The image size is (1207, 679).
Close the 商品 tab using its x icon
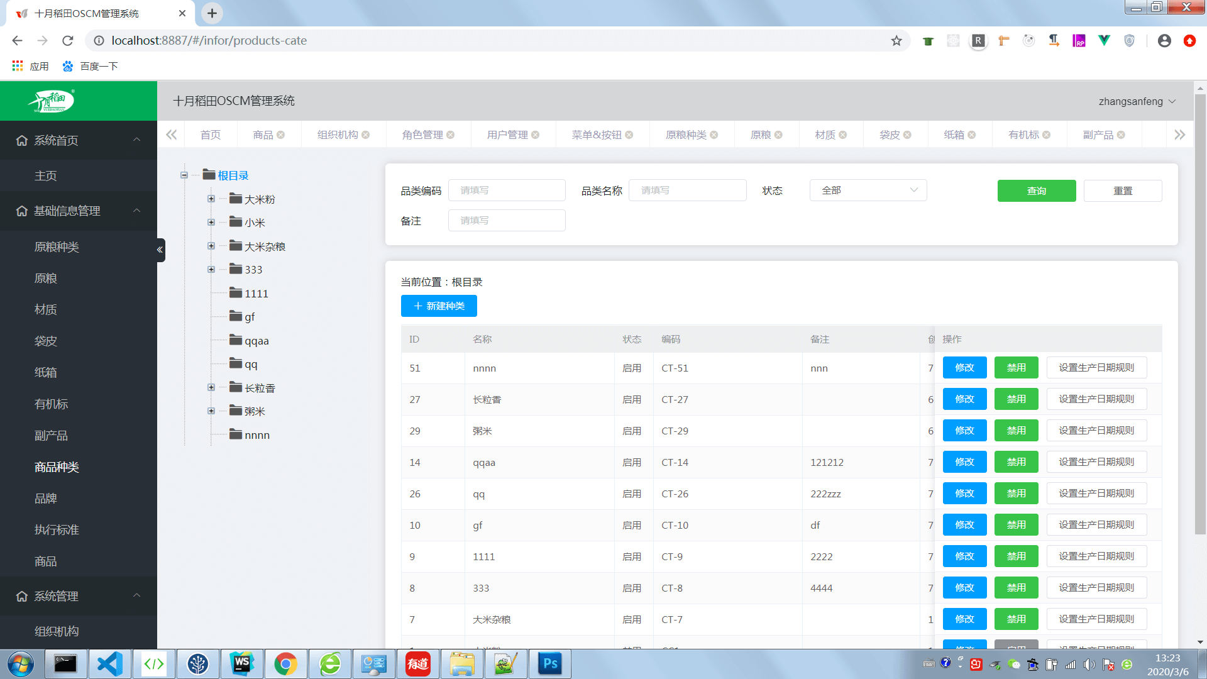[281, 135]
